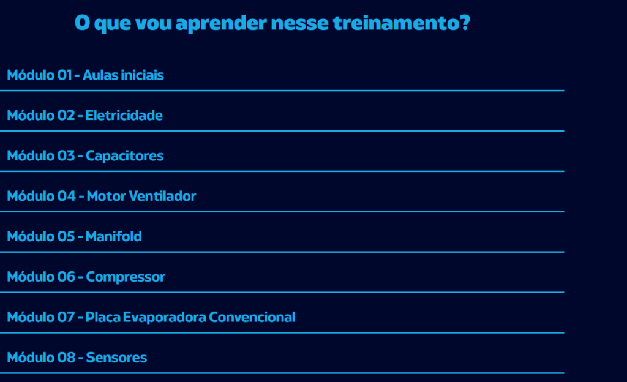The image size is (627, 382).
Task: Open the Módulo 03 - Capacitores accordion
Action: [x=282, y=156]
